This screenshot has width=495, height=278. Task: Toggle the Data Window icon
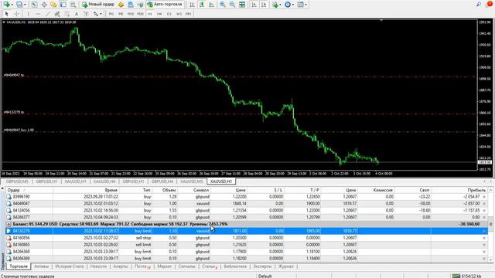pos(44,5)
